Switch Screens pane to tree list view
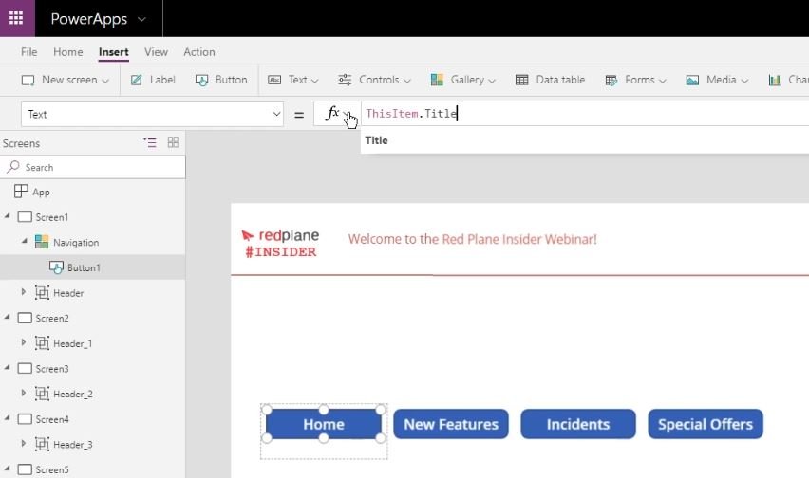This screenshot has height=478, width=809. pos(150,142)
